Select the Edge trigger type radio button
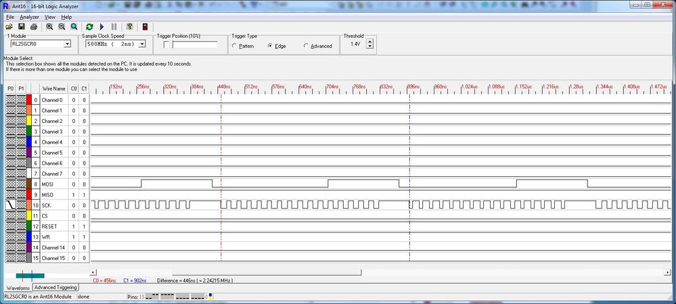Screen dimensions: 676x304 tap(270, 46)
